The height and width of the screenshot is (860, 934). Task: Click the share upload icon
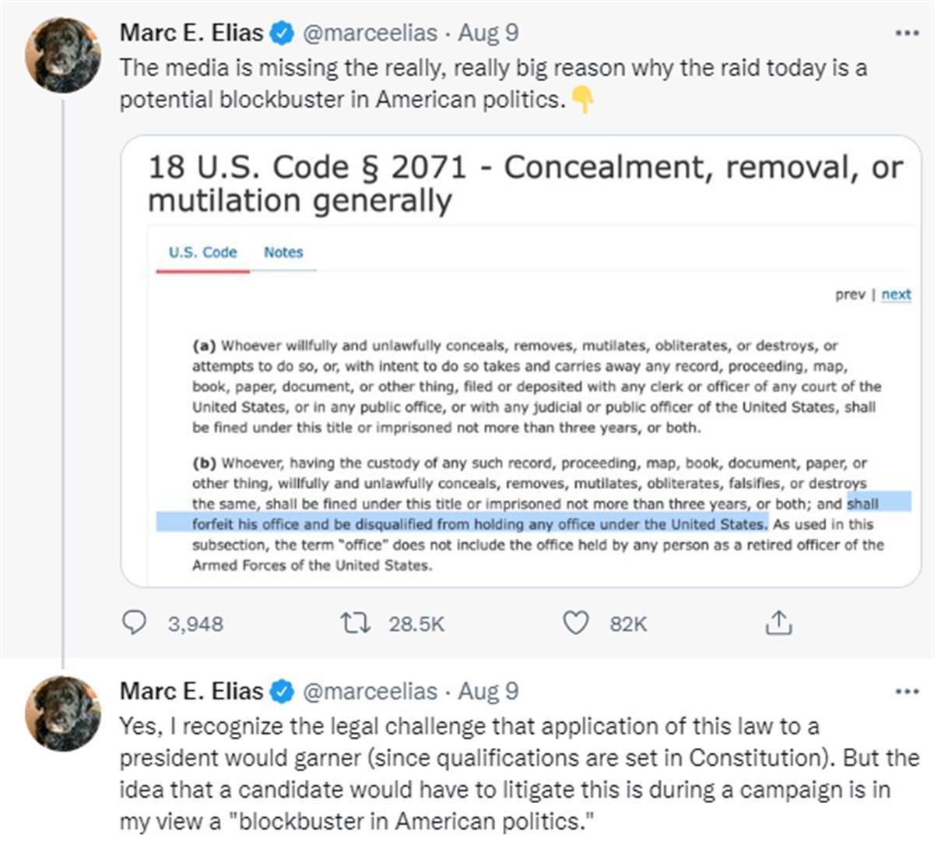click(778, 623)
